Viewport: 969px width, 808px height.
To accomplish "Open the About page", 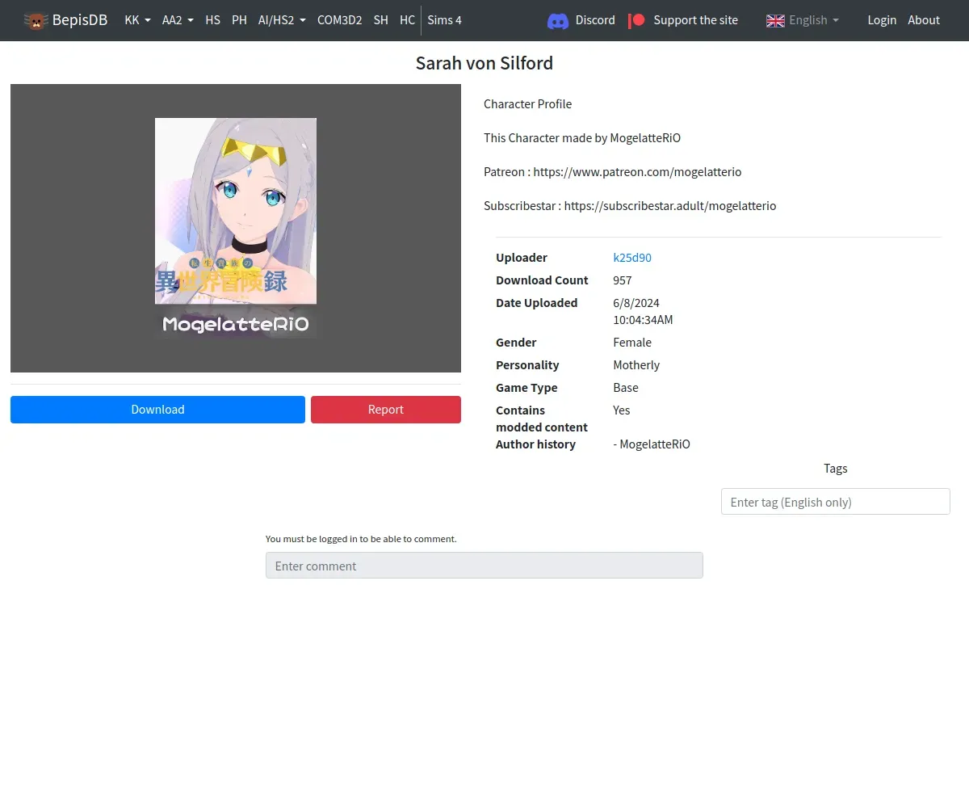I will pos(924,20).
